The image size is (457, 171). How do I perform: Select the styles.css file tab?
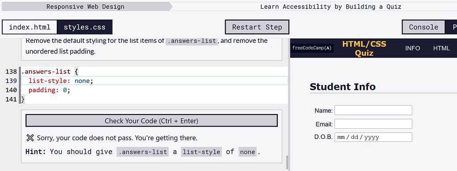coord(84,27)
